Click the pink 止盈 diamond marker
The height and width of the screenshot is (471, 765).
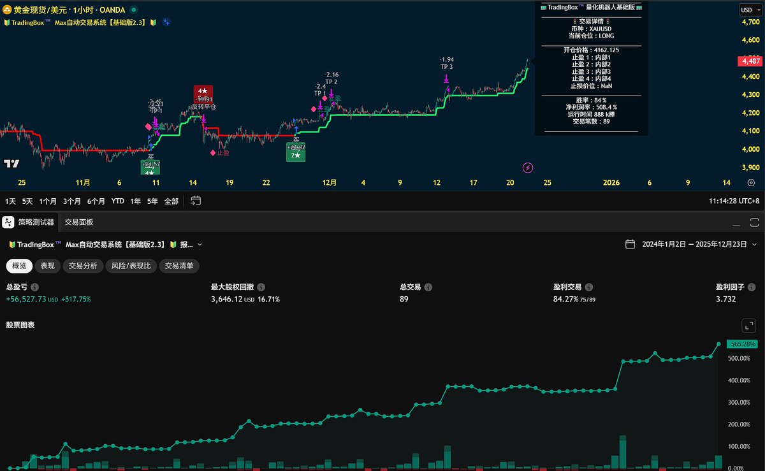212,153
